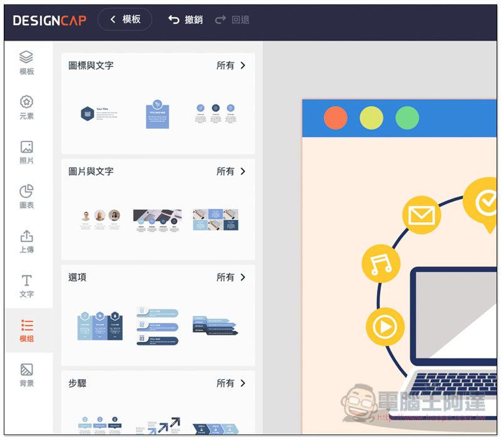Open the 文字 text tool panel
This screenshot has width=501, height=440.
26,283
